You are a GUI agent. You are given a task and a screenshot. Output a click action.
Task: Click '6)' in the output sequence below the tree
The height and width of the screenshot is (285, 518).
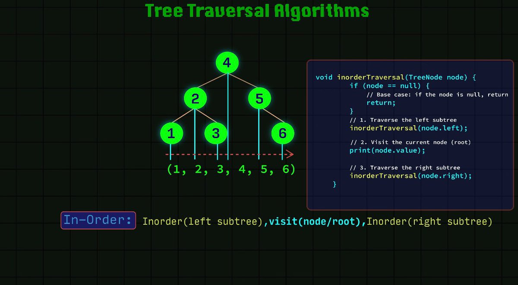[x=289, y=170]
